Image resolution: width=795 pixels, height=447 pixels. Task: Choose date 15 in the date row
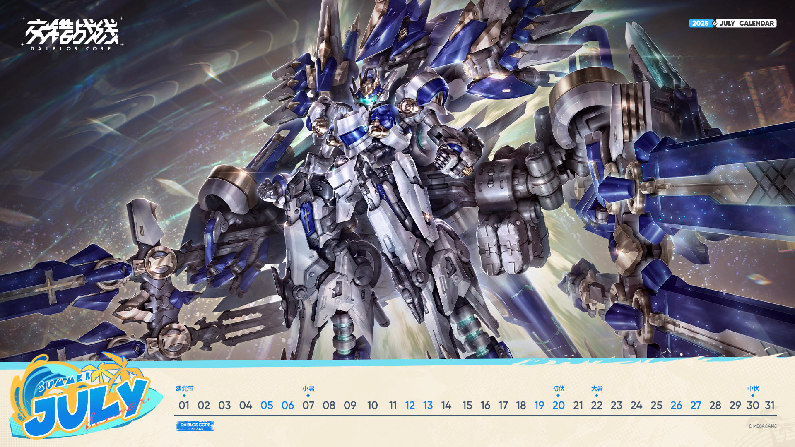467,405
